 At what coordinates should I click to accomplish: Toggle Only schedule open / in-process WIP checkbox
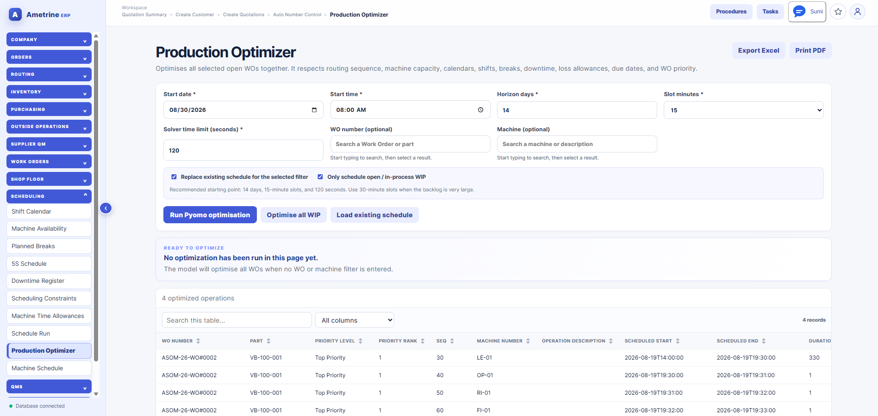tap(320, 177)
